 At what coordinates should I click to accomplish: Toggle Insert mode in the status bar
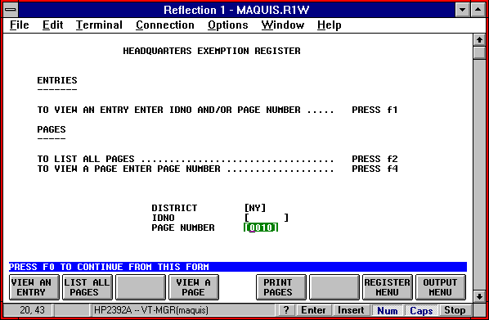351,310
